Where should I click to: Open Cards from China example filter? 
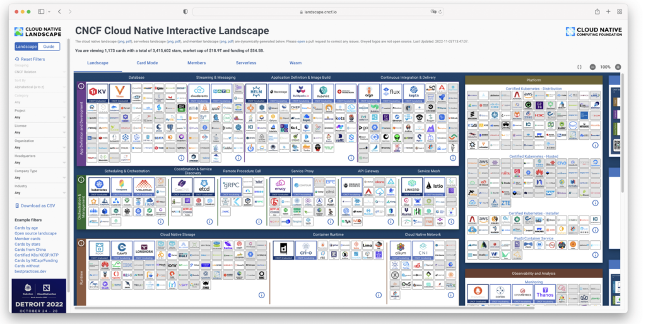pyautogui.click(x=30, y=250)
